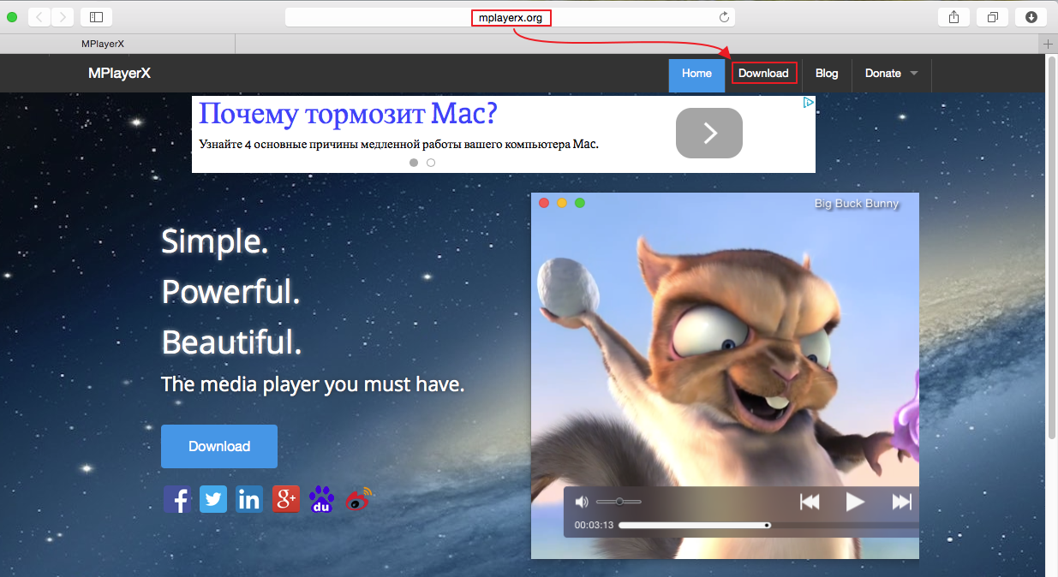Click the previous track button in player
The height and width of the screenshot is (577, 1058).
[x=810, y=502]
